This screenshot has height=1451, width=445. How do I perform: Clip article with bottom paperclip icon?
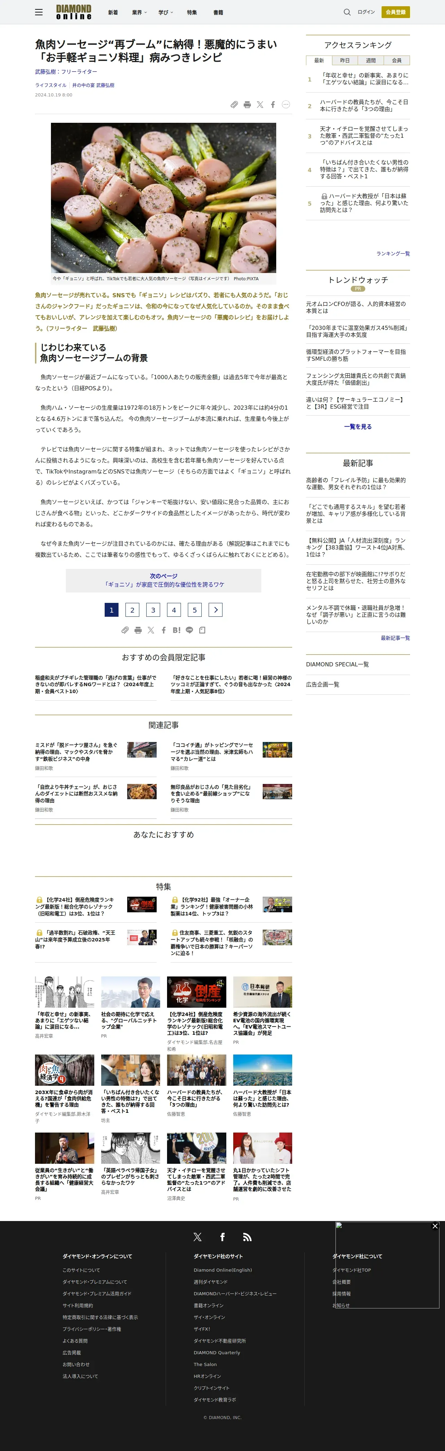click(125, 630)
